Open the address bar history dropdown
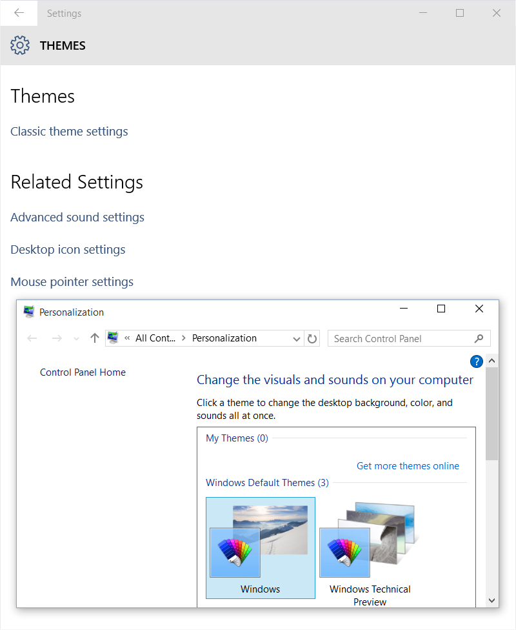The width and height of the screenshot is (516, 630). click(296, 339)
